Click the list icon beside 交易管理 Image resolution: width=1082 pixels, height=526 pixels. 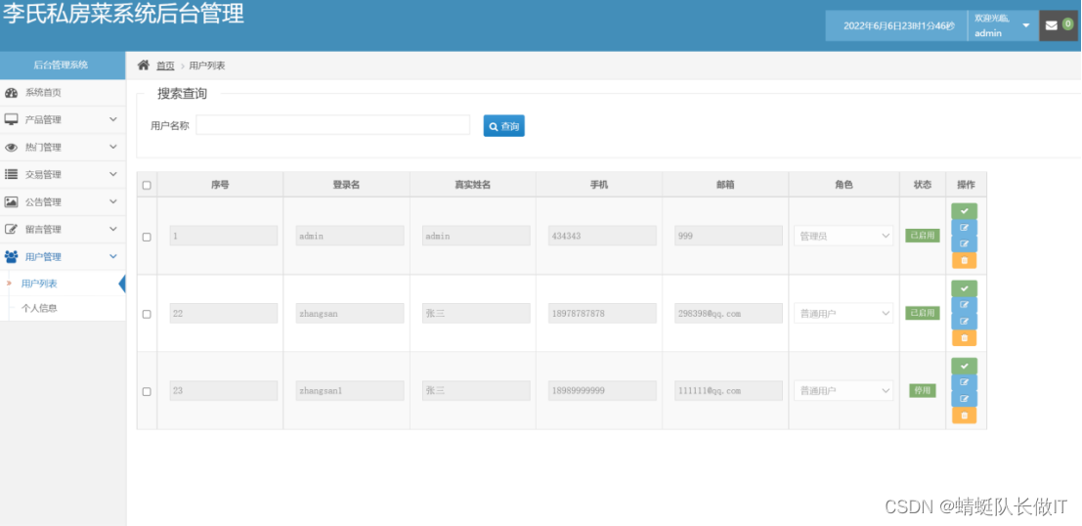tap(11, 175)
